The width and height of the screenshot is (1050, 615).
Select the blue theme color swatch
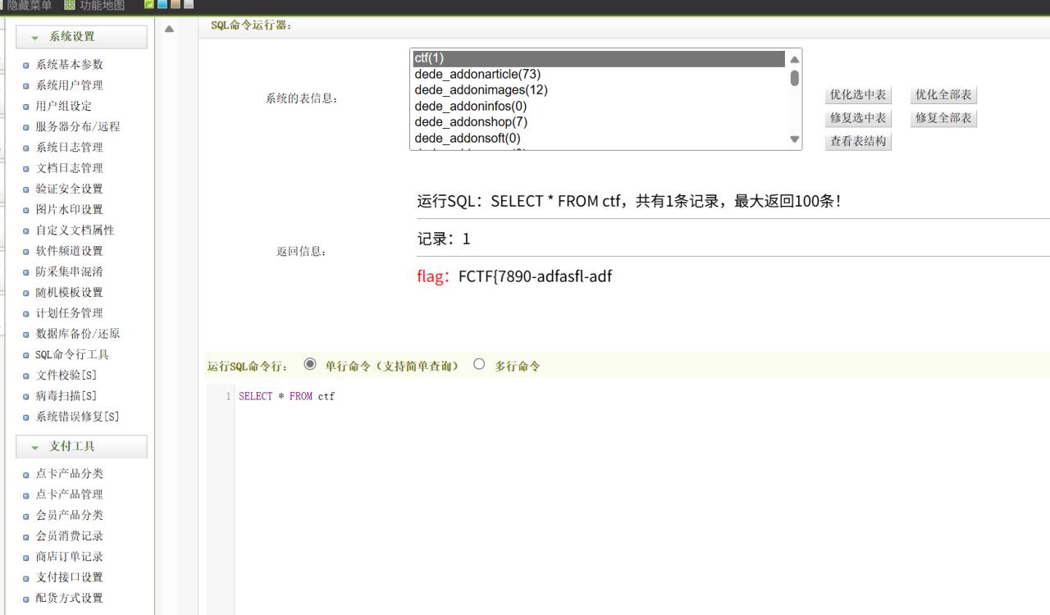(x=162, y=4)
